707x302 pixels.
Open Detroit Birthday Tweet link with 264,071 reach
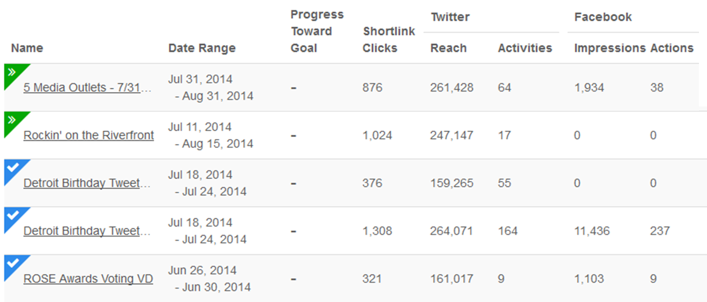87,231
